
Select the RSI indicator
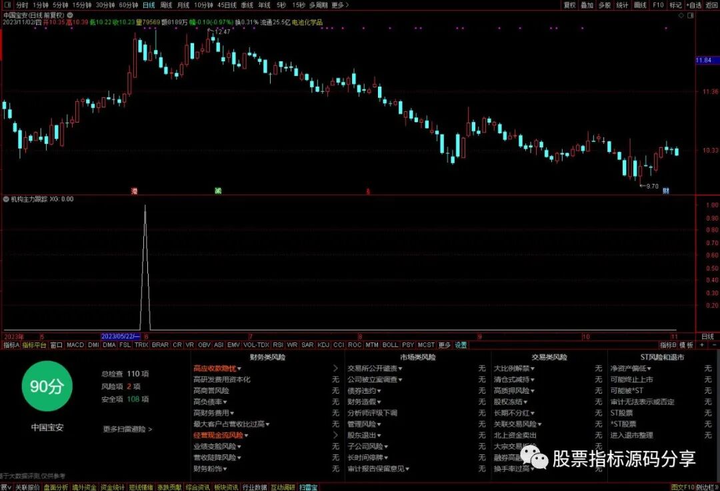coord(278,344)
